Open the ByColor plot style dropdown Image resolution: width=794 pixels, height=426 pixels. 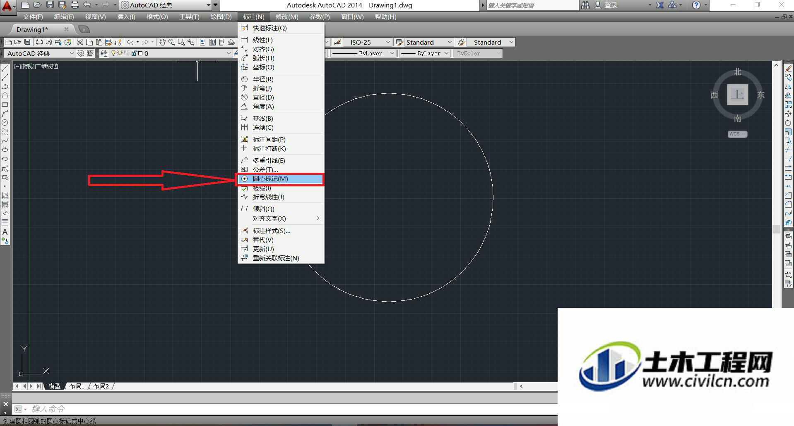pos(478,53)
